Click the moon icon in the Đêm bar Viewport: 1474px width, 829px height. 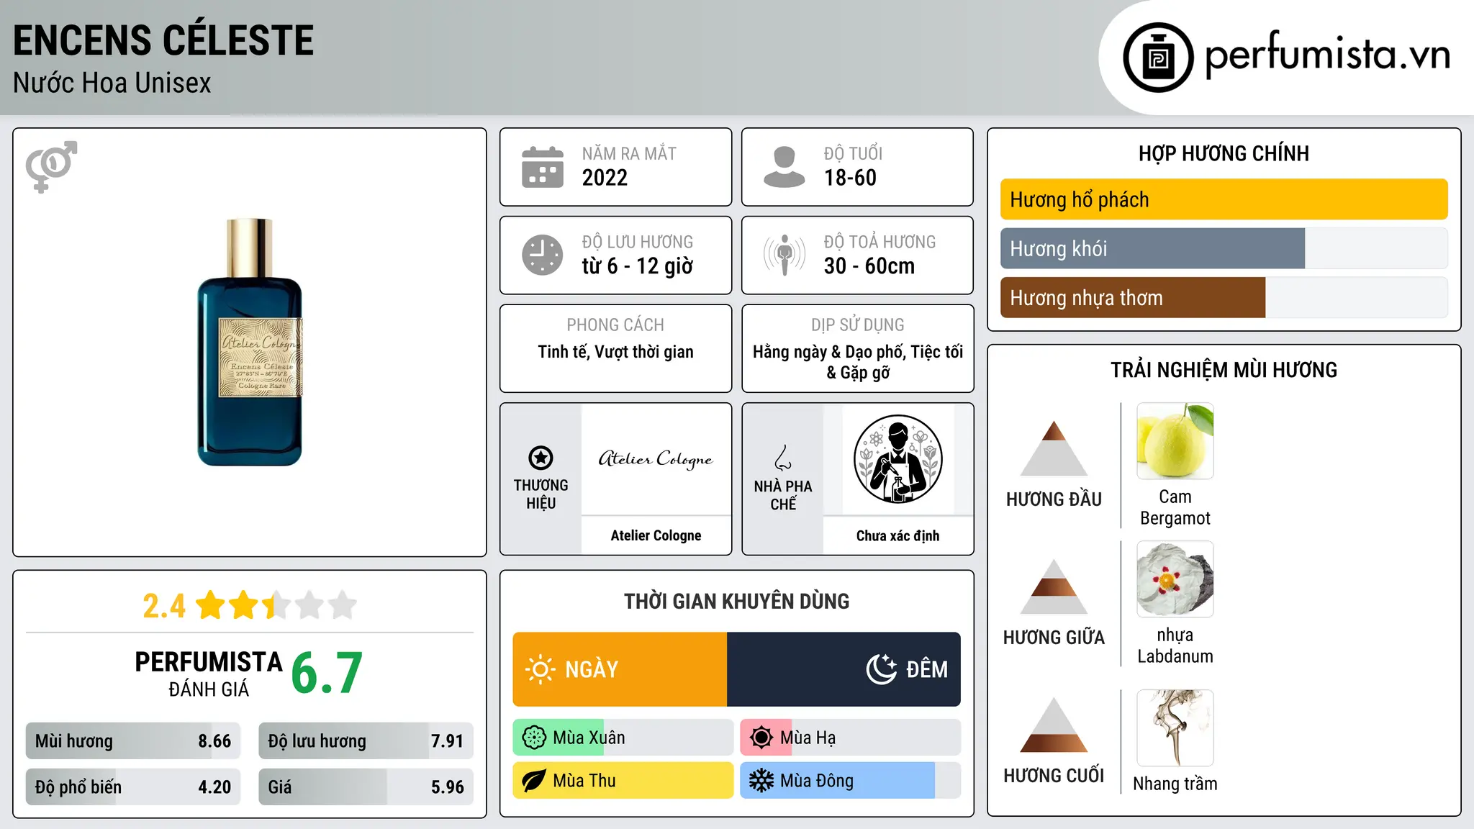pyautogui.click(x=882, y=669)
